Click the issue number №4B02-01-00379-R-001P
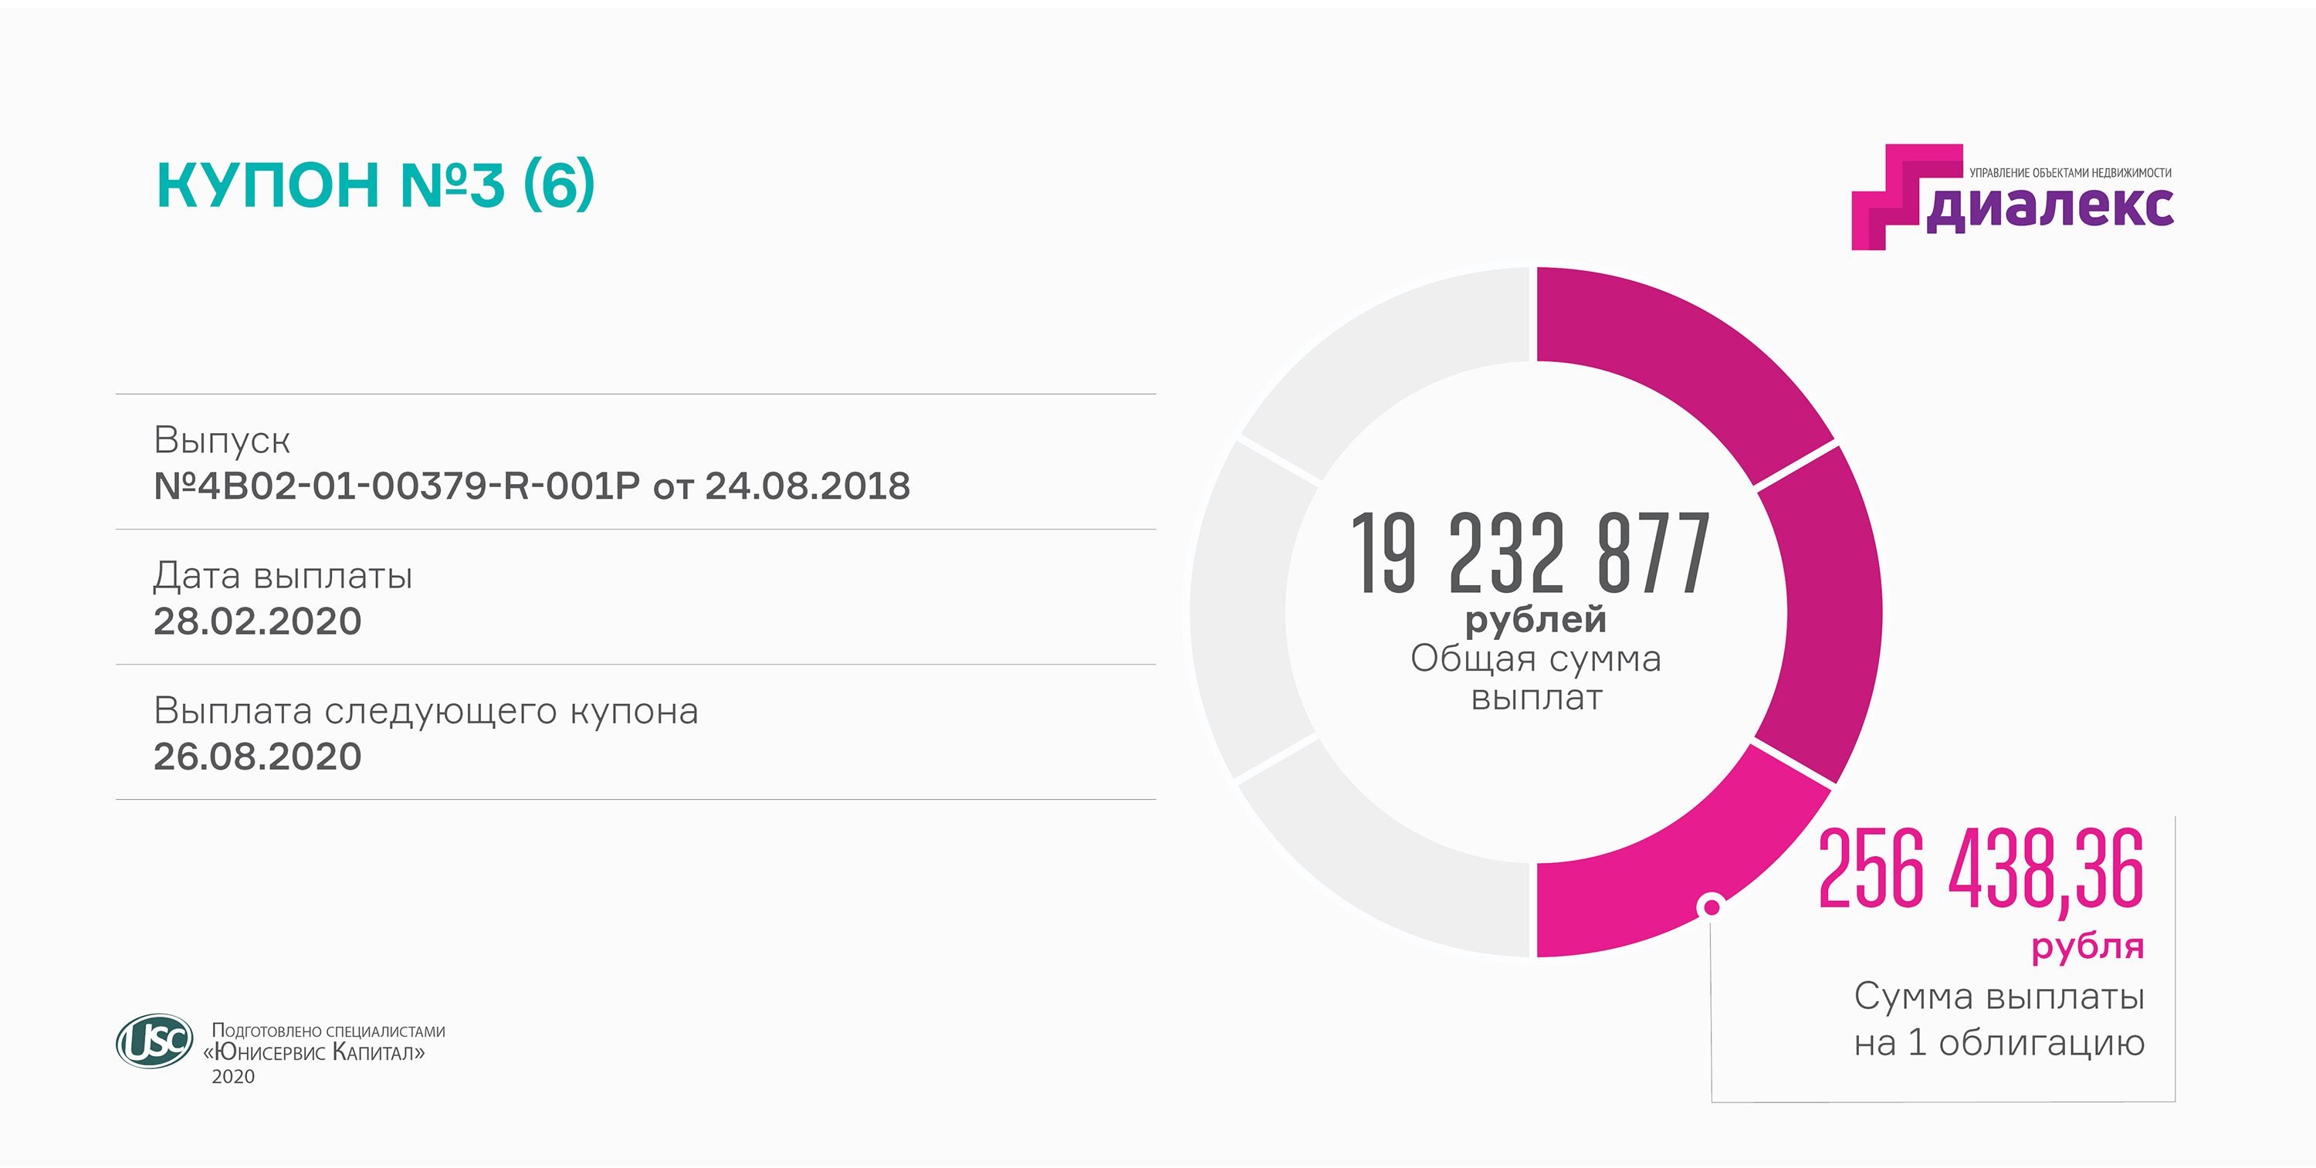The height and width of the screenshot is (1168, 2316). 397,486
